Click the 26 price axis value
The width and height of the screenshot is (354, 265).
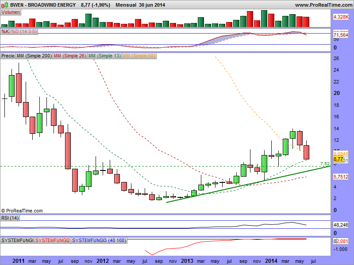(336, 58)
